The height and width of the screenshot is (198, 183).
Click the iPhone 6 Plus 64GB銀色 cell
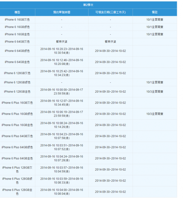click(x=17, y=147)
